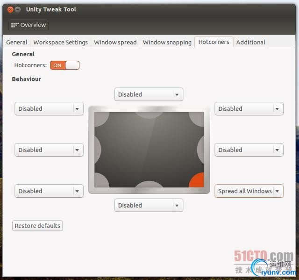The image size is (299, 280).
Task: Switch to the Window spread tab
Action: click(115, 42)
